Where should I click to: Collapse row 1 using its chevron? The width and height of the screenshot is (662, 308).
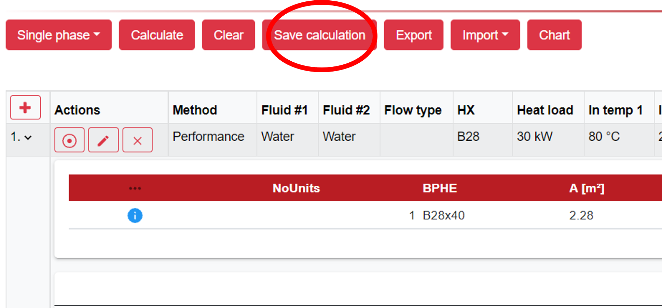pos(28,137)
